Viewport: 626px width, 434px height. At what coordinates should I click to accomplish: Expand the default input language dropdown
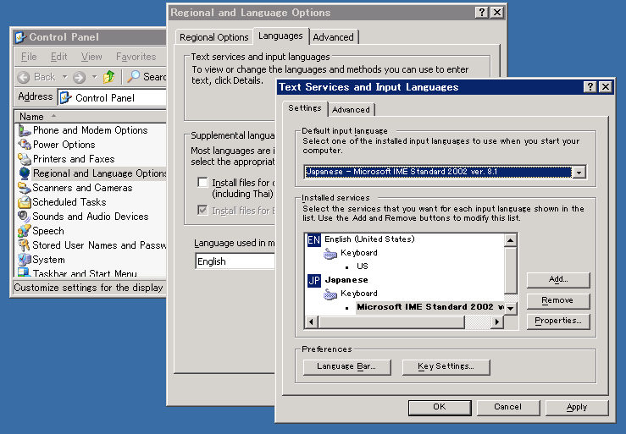[x=579, y=173]
